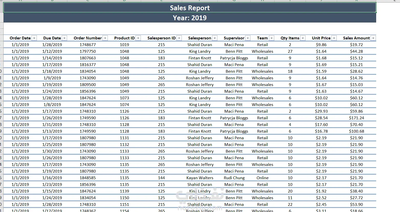Select unit price cell $9.86
The height and width of the screenshot is (212, 400).
(x=321, y=45)
